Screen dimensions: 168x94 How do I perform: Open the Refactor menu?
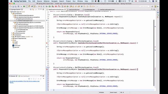pos(46,1)
